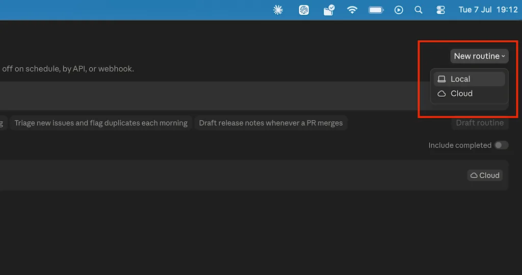Choose Cloud from the routine menu
Viewport: 522px width, 275px height.
[469, 93]
